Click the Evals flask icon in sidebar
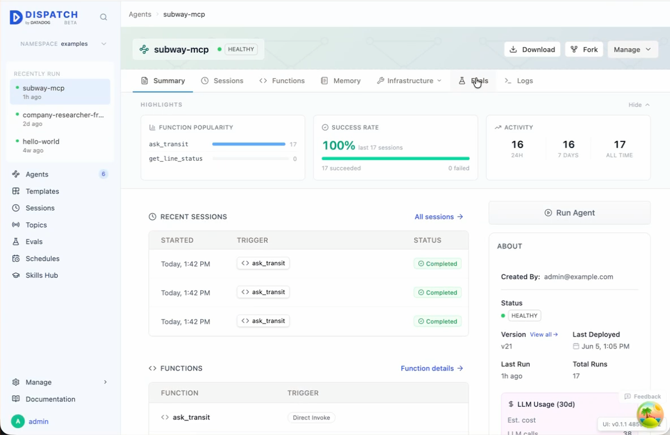This screenshot has height=435, width=670. click(x=16, y=242)
